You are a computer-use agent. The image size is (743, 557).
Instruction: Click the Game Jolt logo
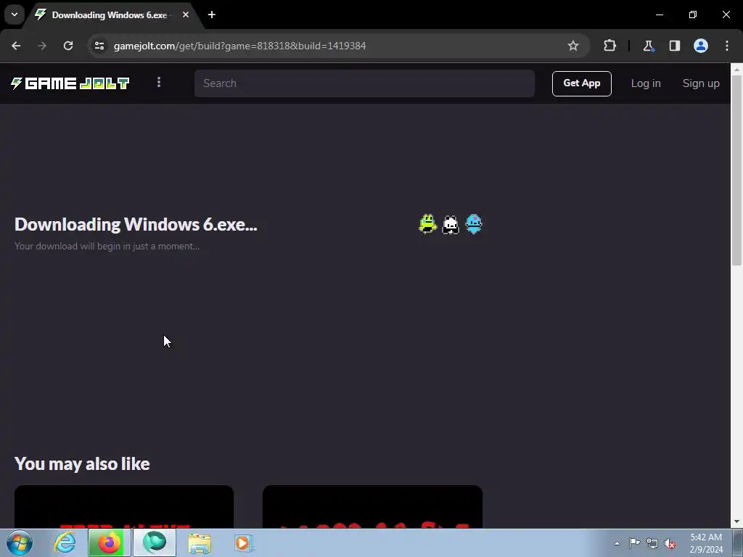click(70, 83)
